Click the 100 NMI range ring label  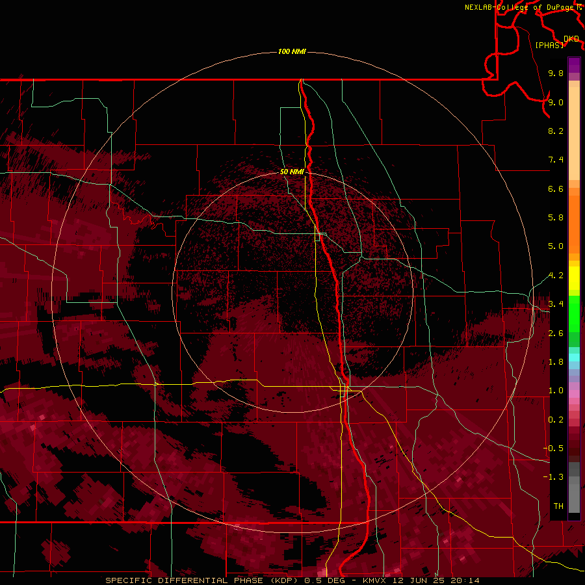tap(292, 51)
